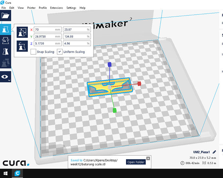Screen dimensions: 223x178
Task: Click the saved file path text
Action: click(94, 162)
